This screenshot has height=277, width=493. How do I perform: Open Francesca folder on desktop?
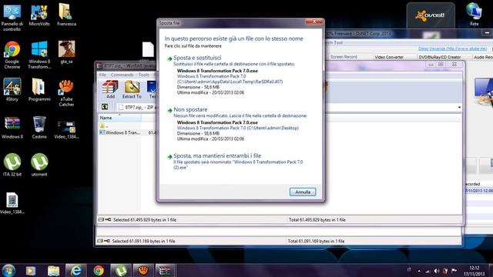click(x=66, y=15)
